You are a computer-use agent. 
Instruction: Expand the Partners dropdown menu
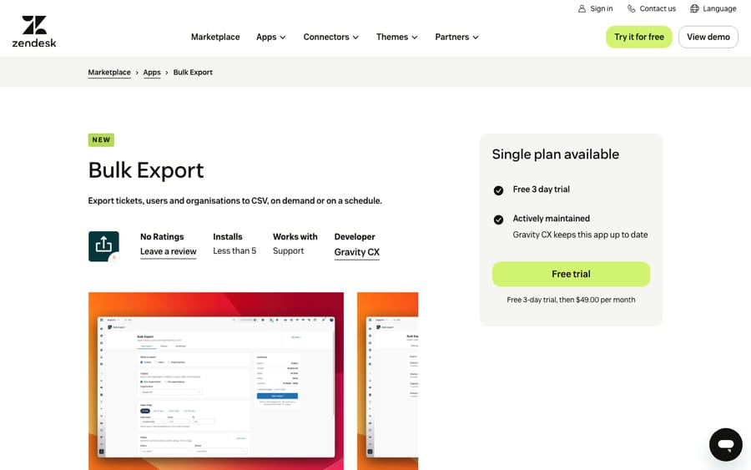point(457,37)
